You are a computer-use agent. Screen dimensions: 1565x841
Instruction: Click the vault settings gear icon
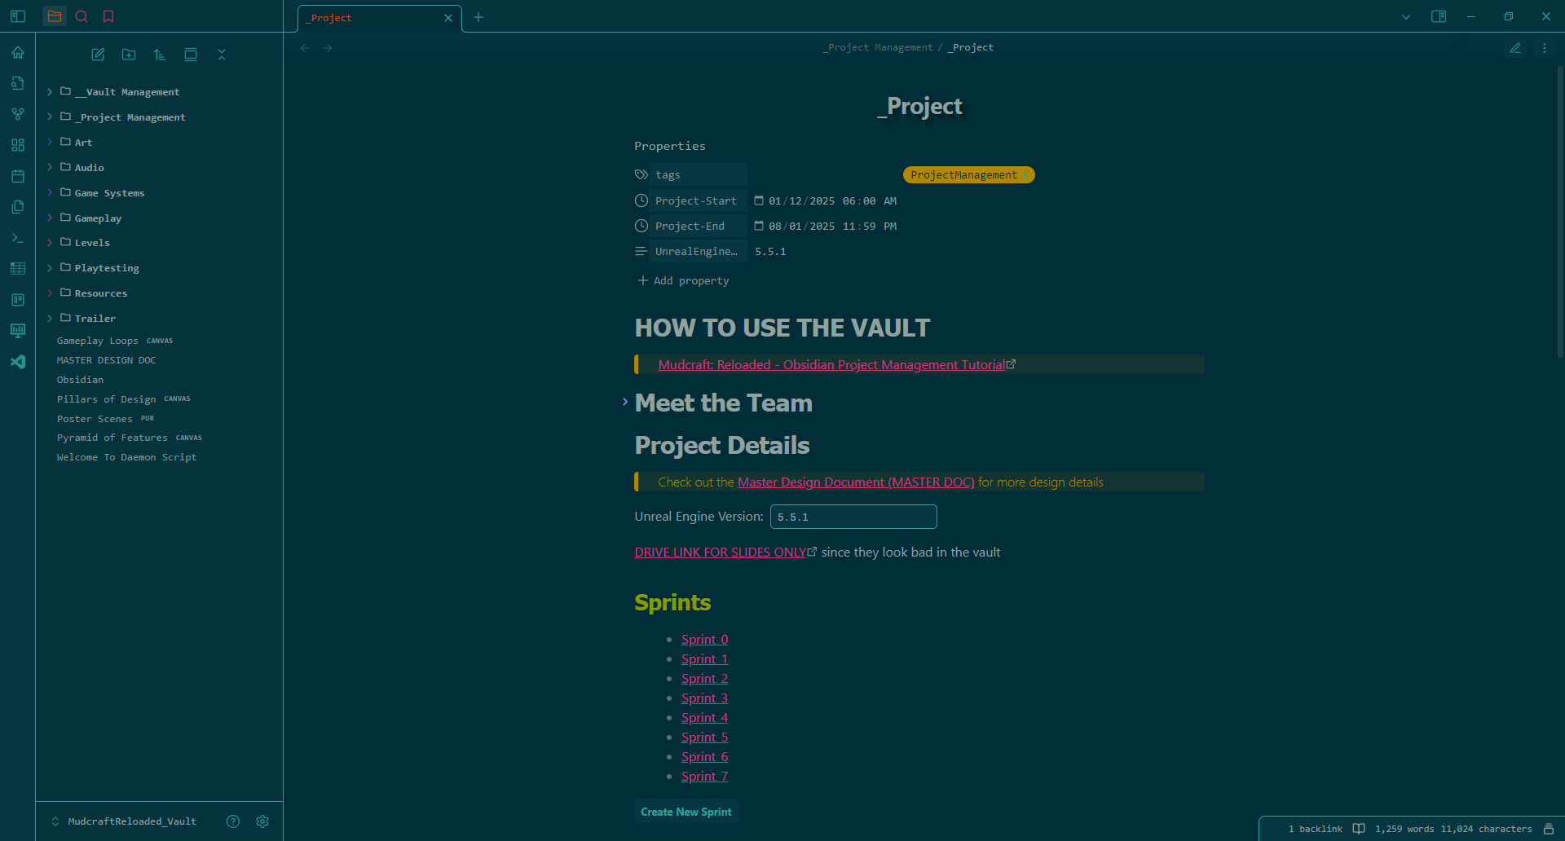[x=262, y=821]
